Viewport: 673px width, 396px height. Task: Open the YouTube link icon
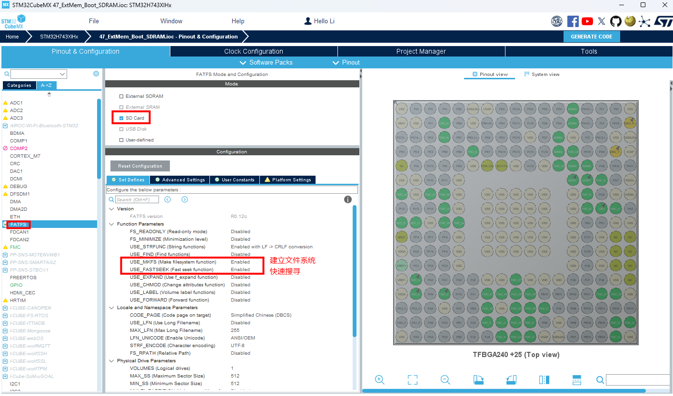coord(587,21)
